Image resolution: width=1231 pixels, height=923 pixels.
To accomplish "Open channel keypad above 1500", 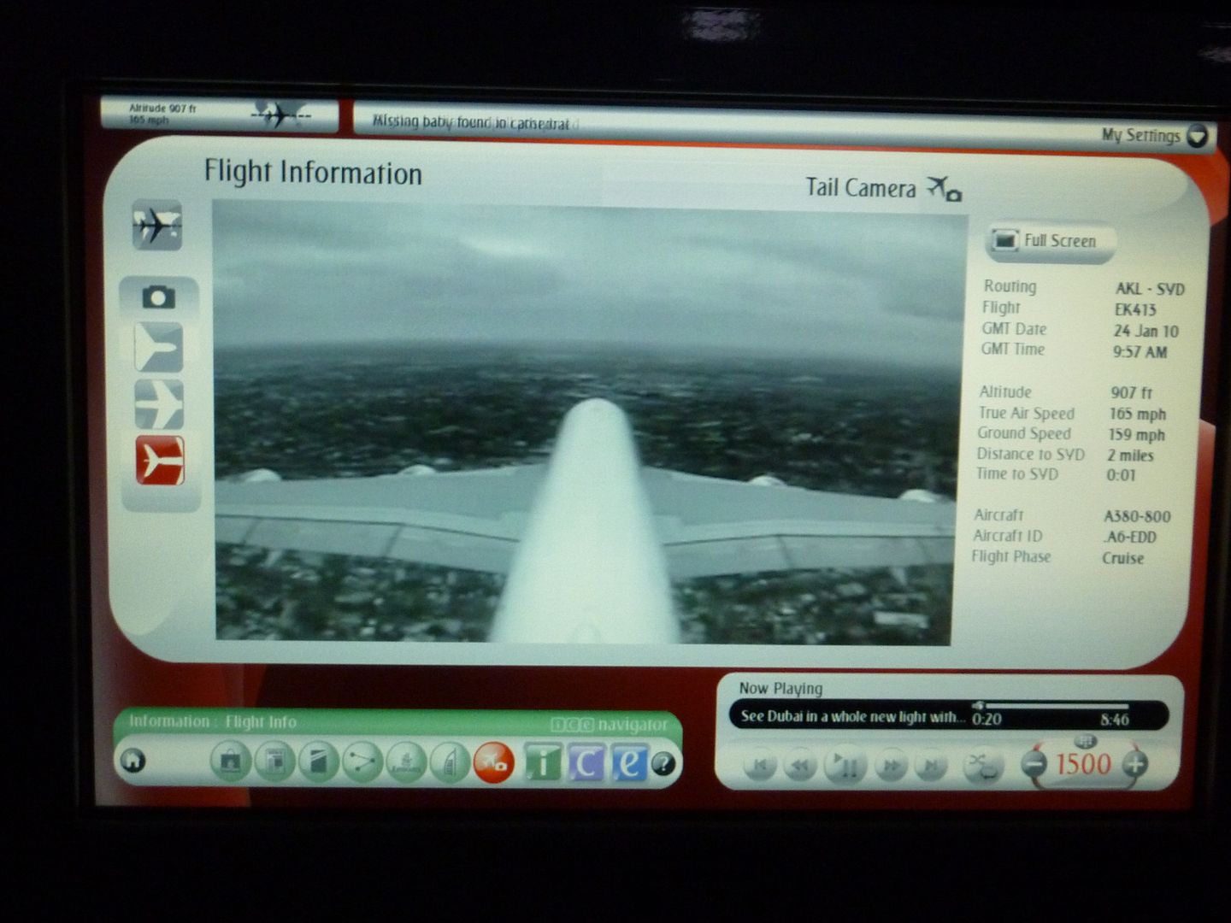I will (1087, 740).
